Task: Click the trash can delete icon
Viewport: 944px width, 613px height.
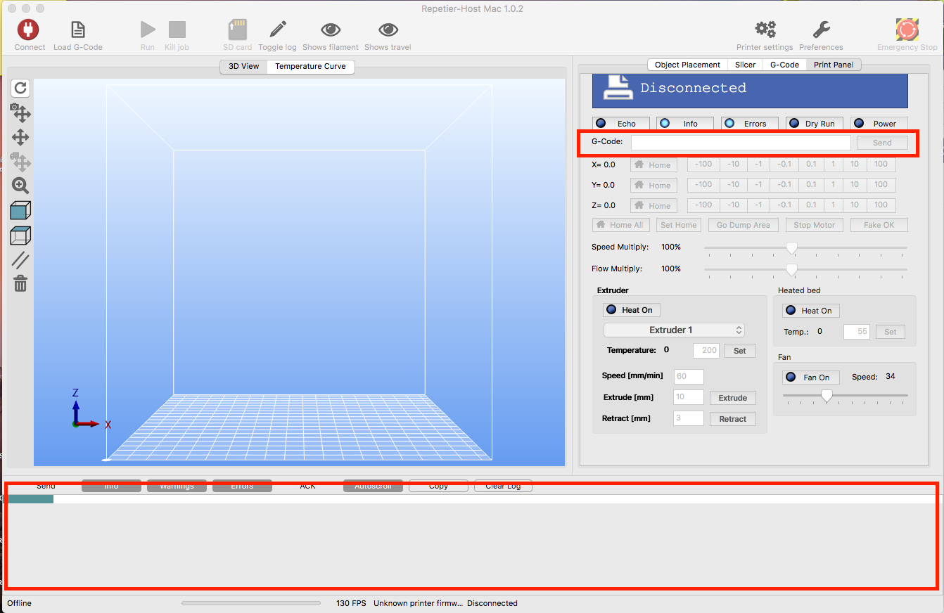Action: tap(20, 283)
